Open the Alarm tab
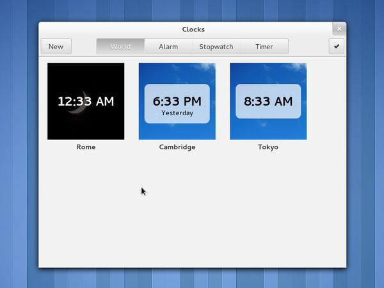384x288 pixels. (168, 46)
